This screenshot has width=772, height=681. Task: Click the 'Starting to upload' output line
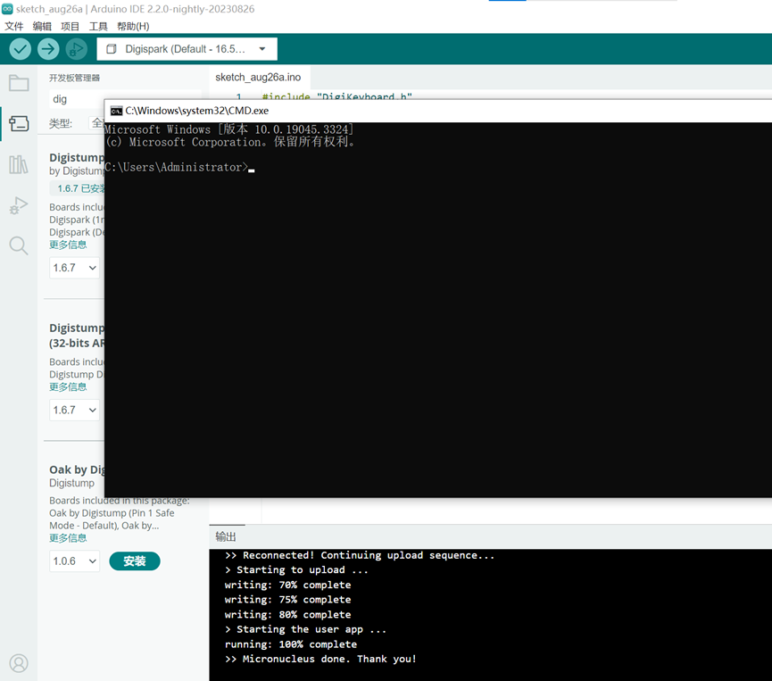(x=296, y=569)
